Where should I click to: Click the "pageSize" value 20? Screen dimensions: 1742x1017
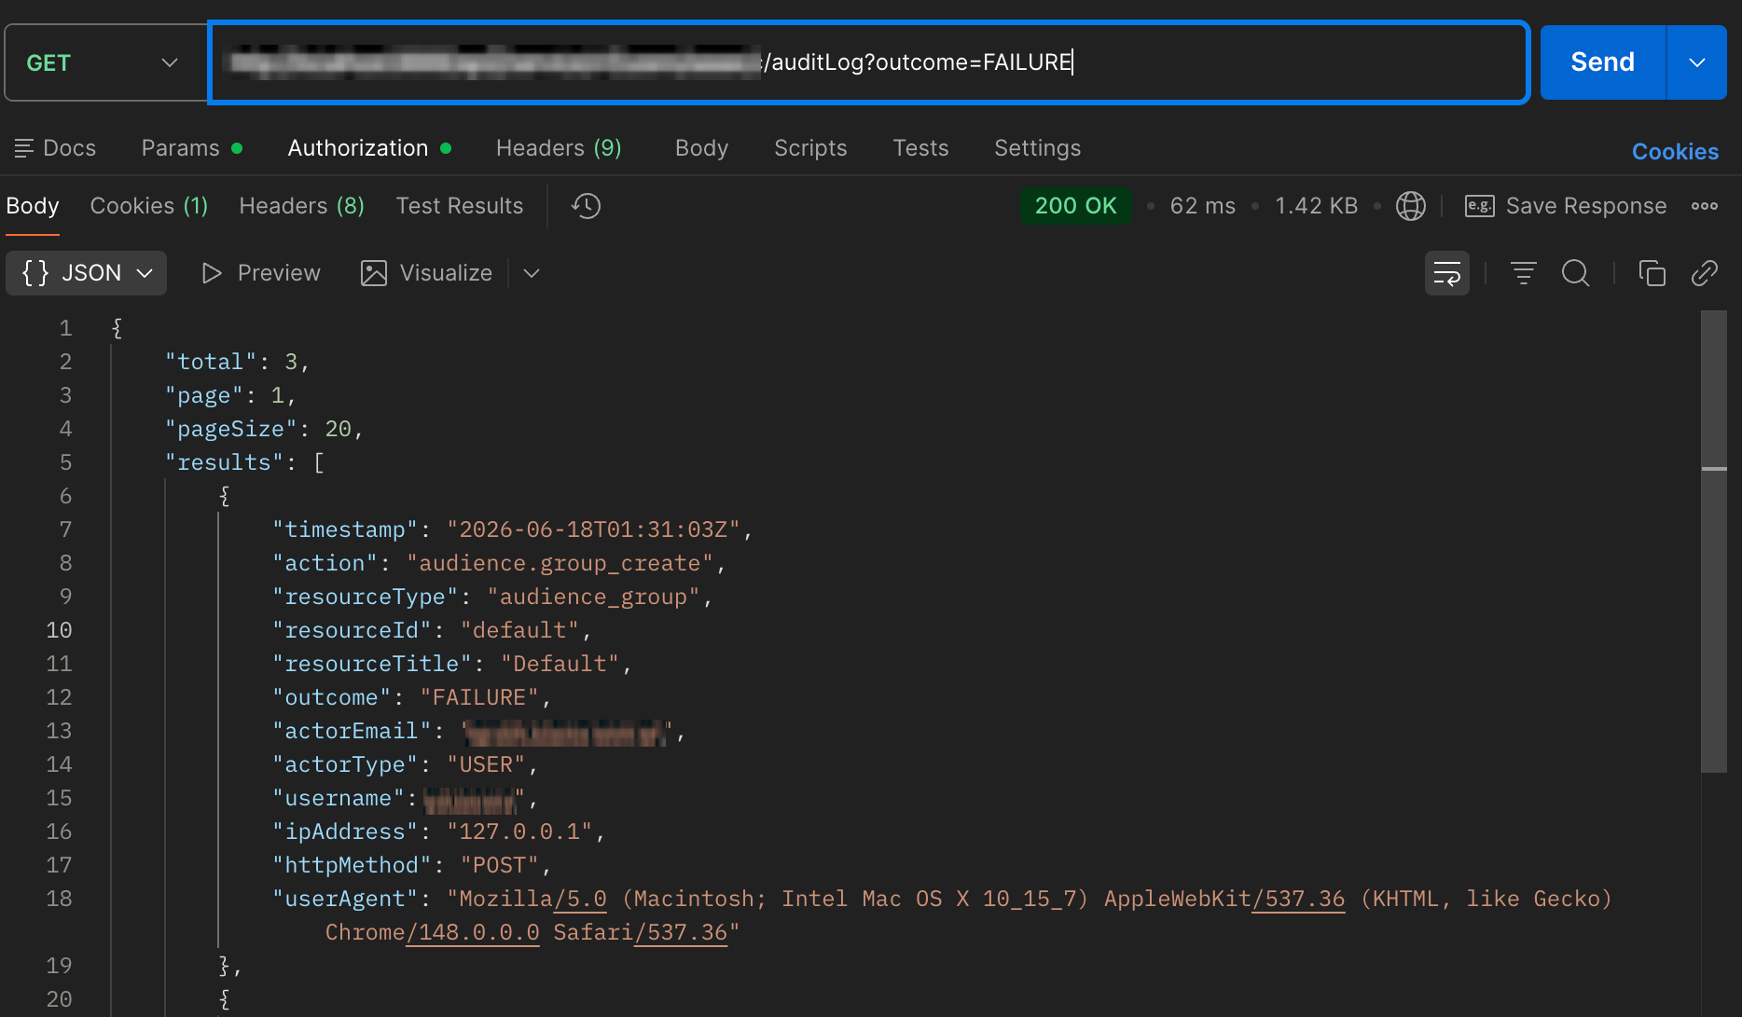tap(338, 429)
